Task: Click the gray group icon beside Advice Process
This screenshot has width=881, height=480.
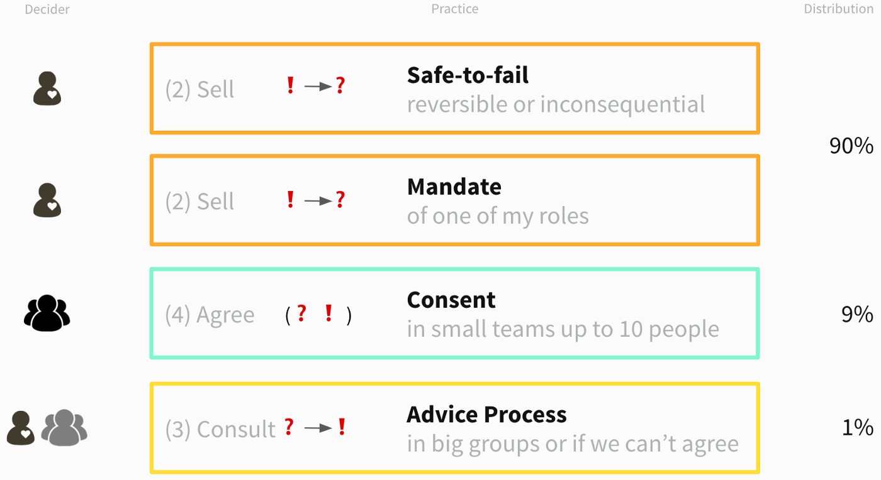Action: (64, 427)
